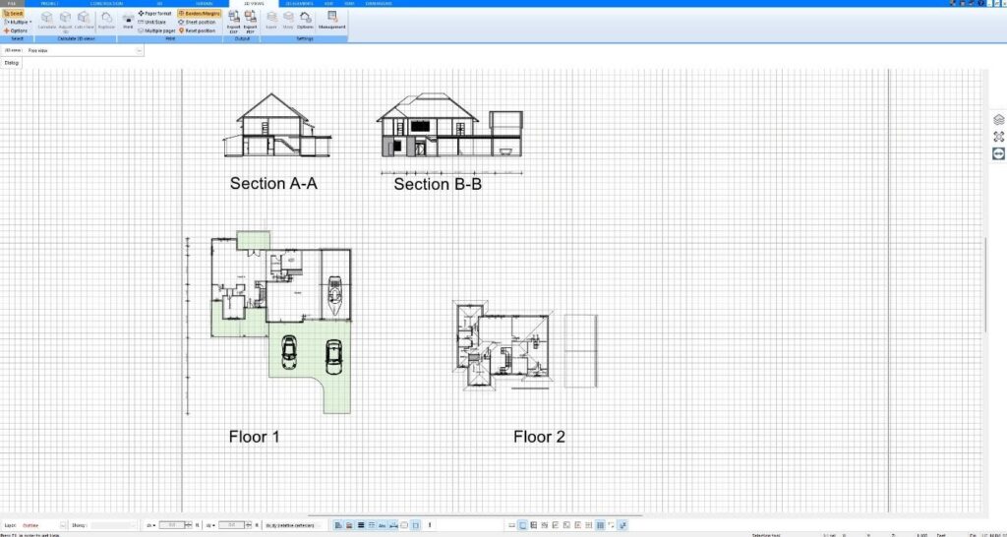Open the Management settings icon
The image size is (1007, 537).
[x=331, y=20]
